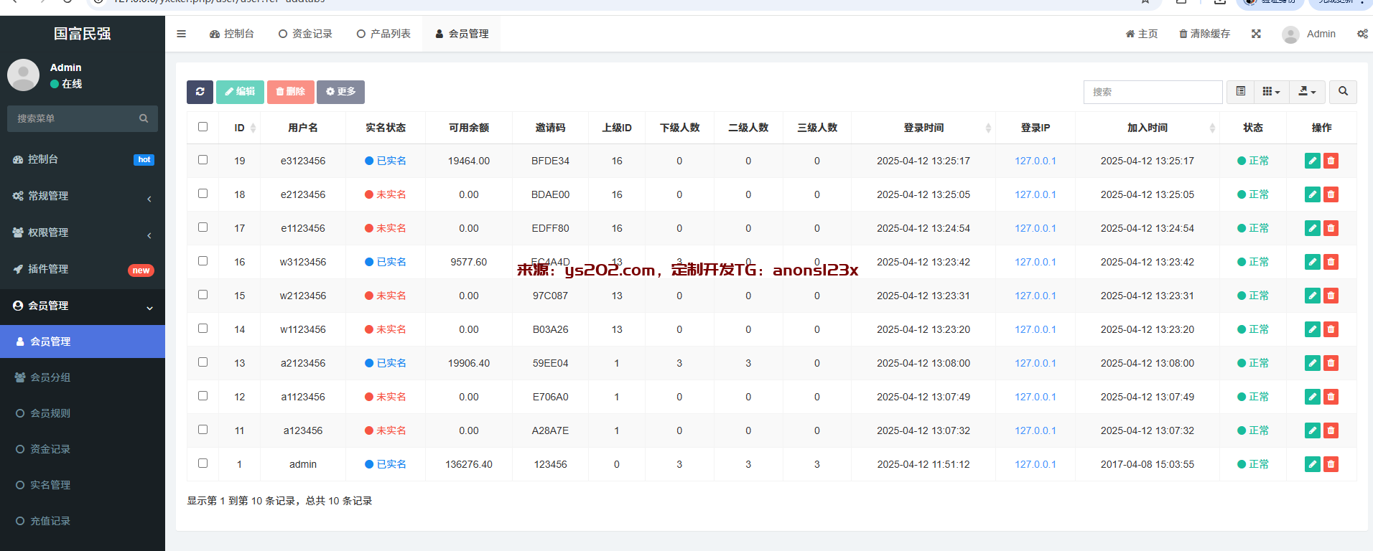Sort the table by 登录时间 column
The width and height of the screenshot is (1373, 551).
click(x=923, y=128)
